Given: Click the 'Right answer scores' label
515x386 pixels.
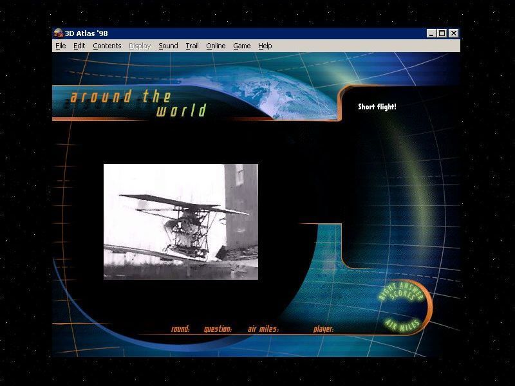Looking at the screenshot, I should click(x=401, y=292).
